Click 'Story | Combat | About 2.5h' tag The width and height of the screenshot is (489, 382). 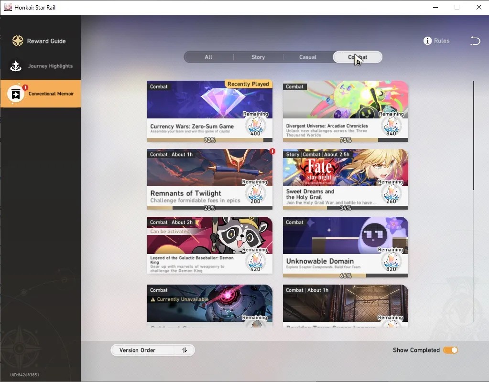click(317, 154)
